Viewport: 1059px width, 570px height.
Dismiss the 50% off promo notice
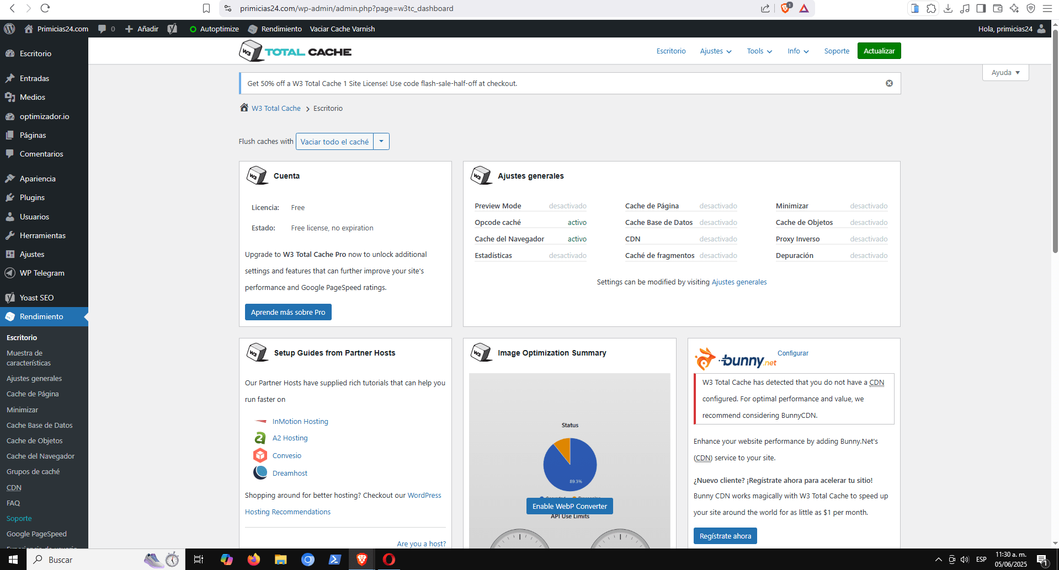point(889,83)
